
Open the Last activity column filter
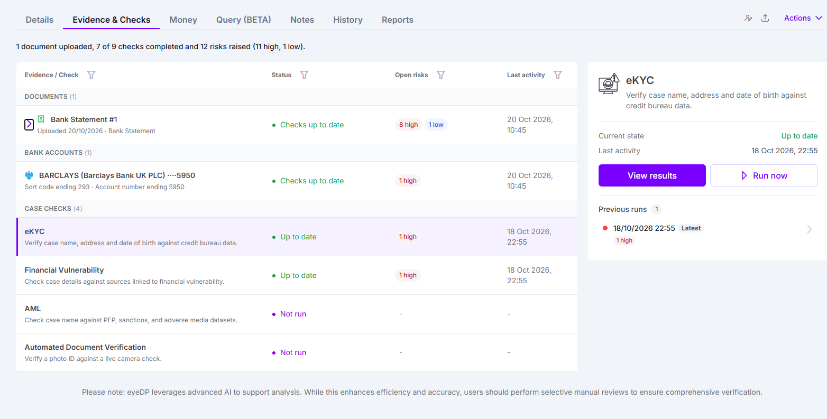[x=558, y=75]
